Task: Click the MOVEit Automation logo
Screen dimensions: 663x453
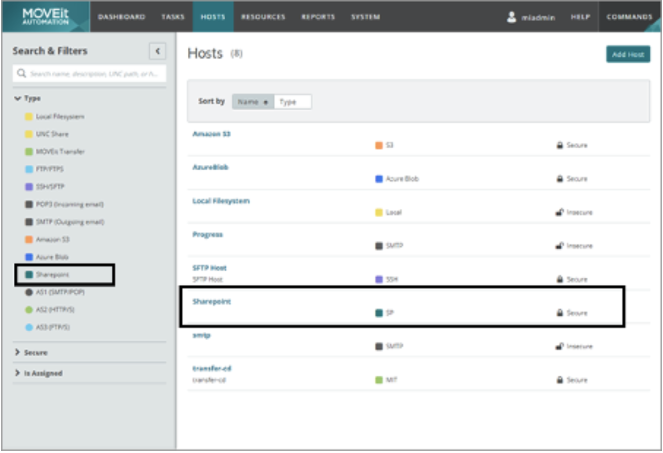Action: [46, 17]
